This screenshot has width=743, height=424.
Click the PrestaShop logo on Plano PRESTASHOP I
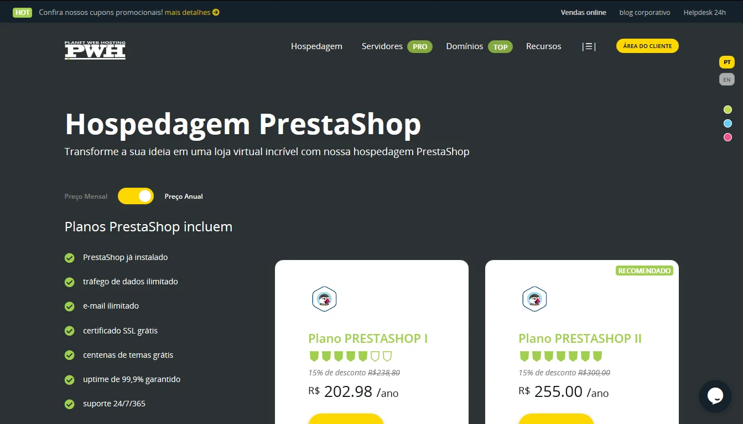[x=324, y=299]
